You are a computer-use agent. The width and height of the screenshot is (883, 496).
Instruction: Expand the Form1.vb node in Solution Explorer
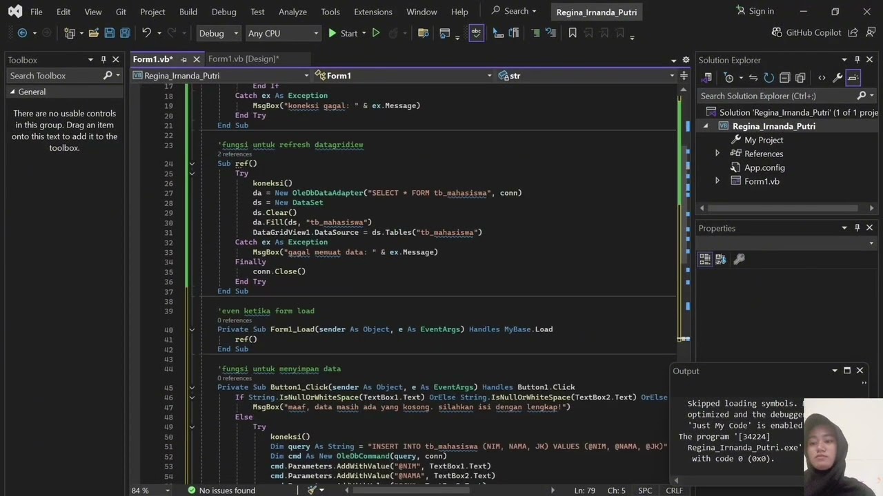tap(717, 181)
